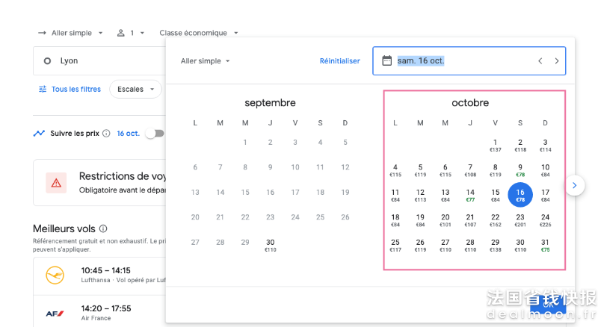The width and height of the screenshot is (598, 327).
Task: Select 25 octobre priced €117
Action: (395, 245)
